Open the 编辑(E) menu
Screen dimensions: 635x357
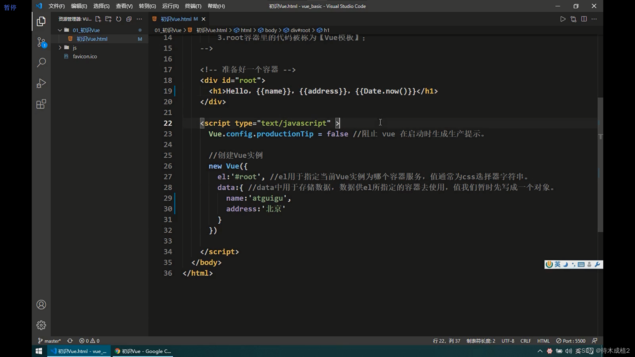pyautogui.click(x=79, y=6)
